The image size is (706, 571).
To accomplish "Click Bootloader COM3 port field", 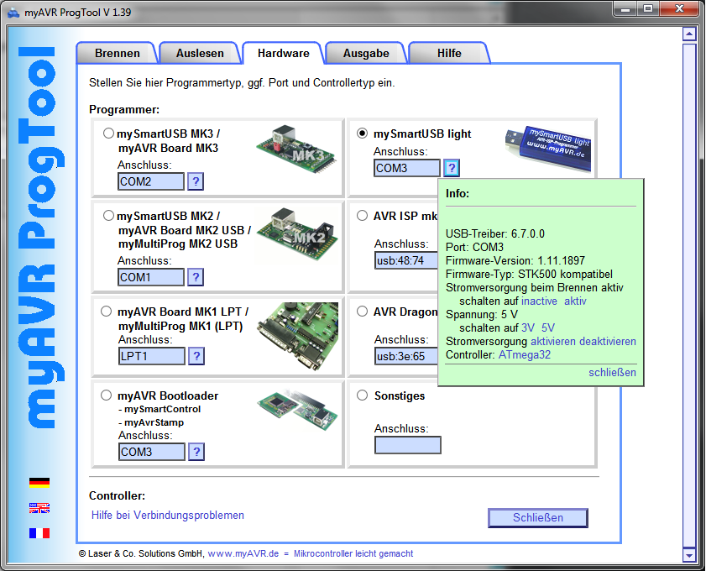I will tap(152, 452).
